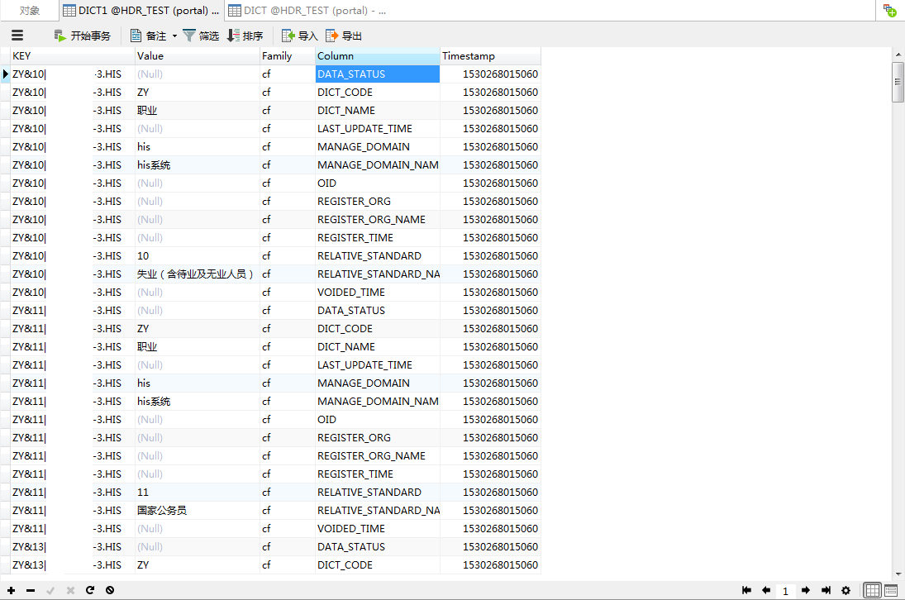Screen dimensions: 905x600
Task: Open the paging settings gear
Action: 845,590
